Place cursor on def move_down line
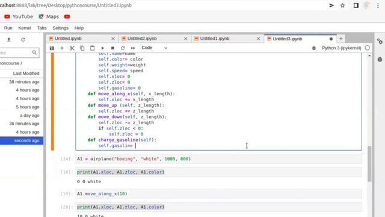This screenshot has height=217, width=385. tap(127, 117)
